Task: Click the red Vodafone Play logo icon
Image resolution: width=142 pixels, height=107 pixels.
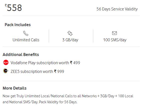Action: pyautogui.click(x=6, y=62)
